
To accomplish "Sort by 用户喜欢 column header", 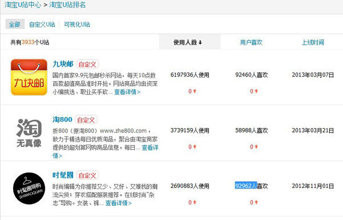I will point(251,42).
